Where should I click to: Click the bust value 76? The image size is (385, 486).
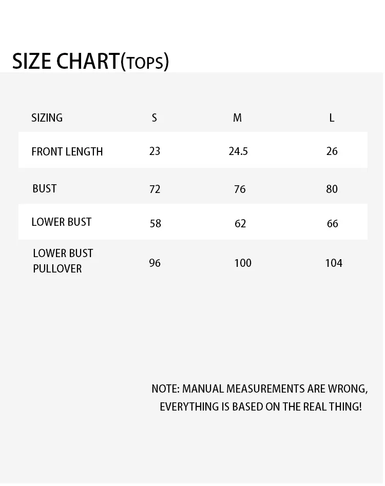click(240, 189)
